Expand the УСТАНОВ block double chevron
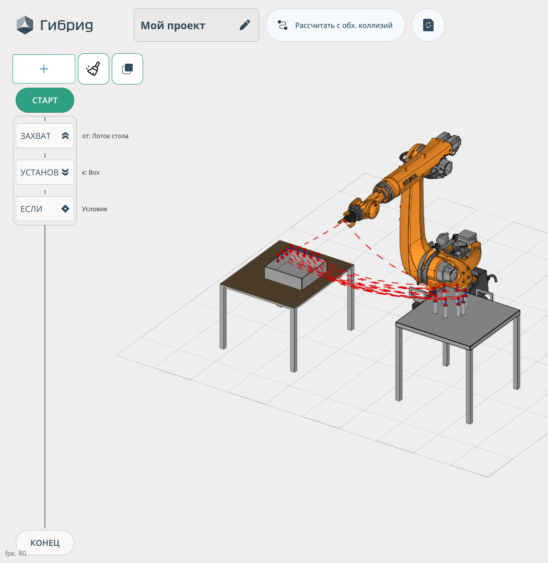The height and width of the screenshot is (563, 548). 65,172
